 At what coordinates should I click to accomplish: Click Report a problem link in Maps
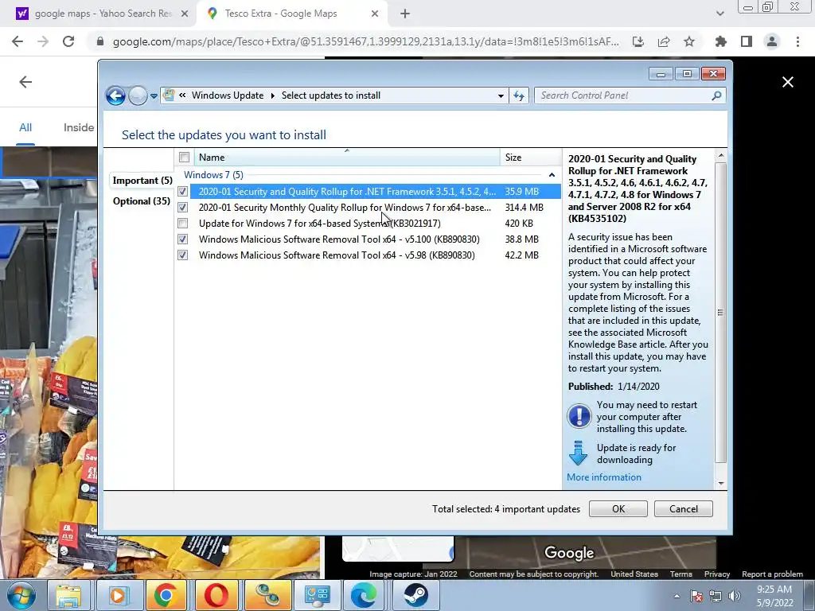(772, 574)
